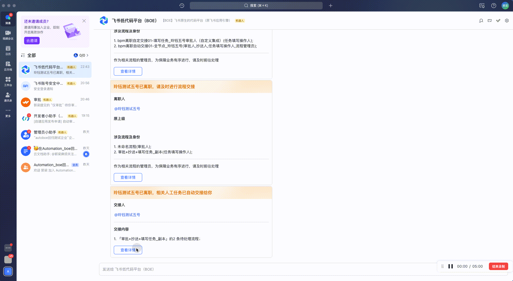Image resolution: width=513 pixels, height=281 pixels.
Task: Click the gray app icon with +5 badge
Action: click(x=8, y=259)
